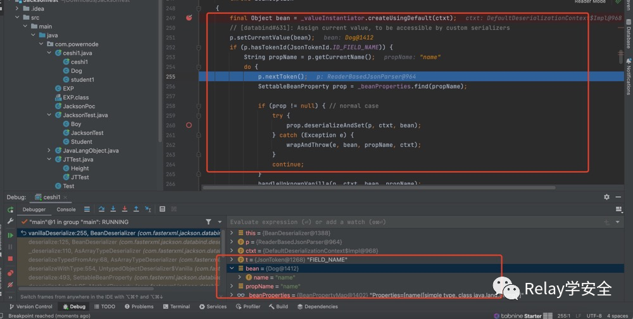The width and height of the screenshot is (633, 319).
Task: Pause the running program
Action: coord(11,247)
